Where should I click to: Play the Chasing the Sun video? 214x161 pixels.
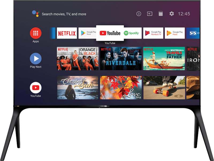tap(78, 88)
